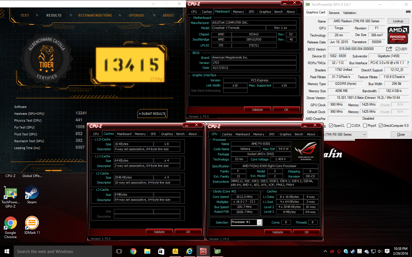The height and width of the screenshot is (257, 412).
Task: Click the Chrome icon in the taskbar
Action: click(133, 251)
